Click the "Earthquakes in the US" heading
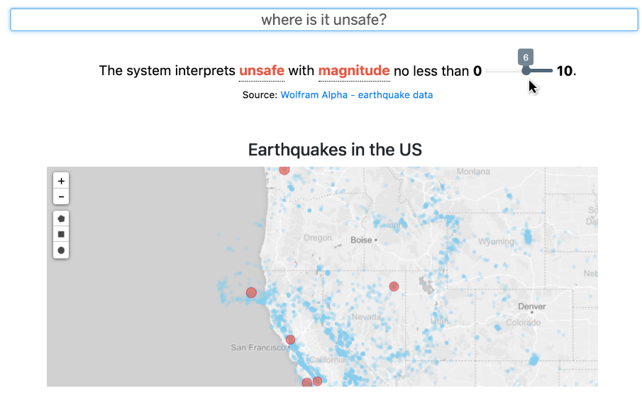This screenshot has width=642, height=393. (x=335, y=150)
